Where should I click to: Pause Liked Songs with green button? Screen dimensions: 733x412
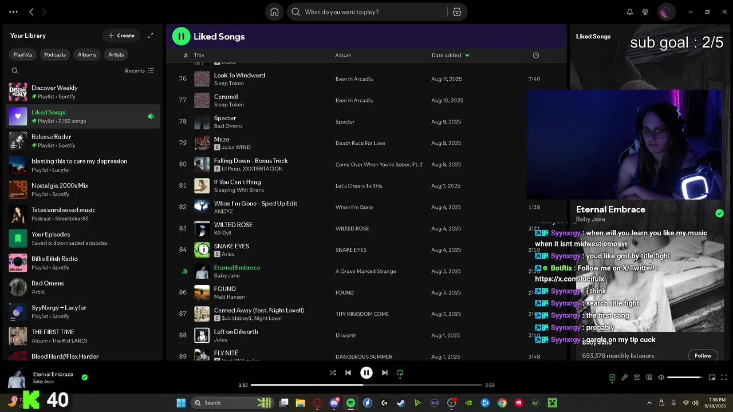pos(181,37)
